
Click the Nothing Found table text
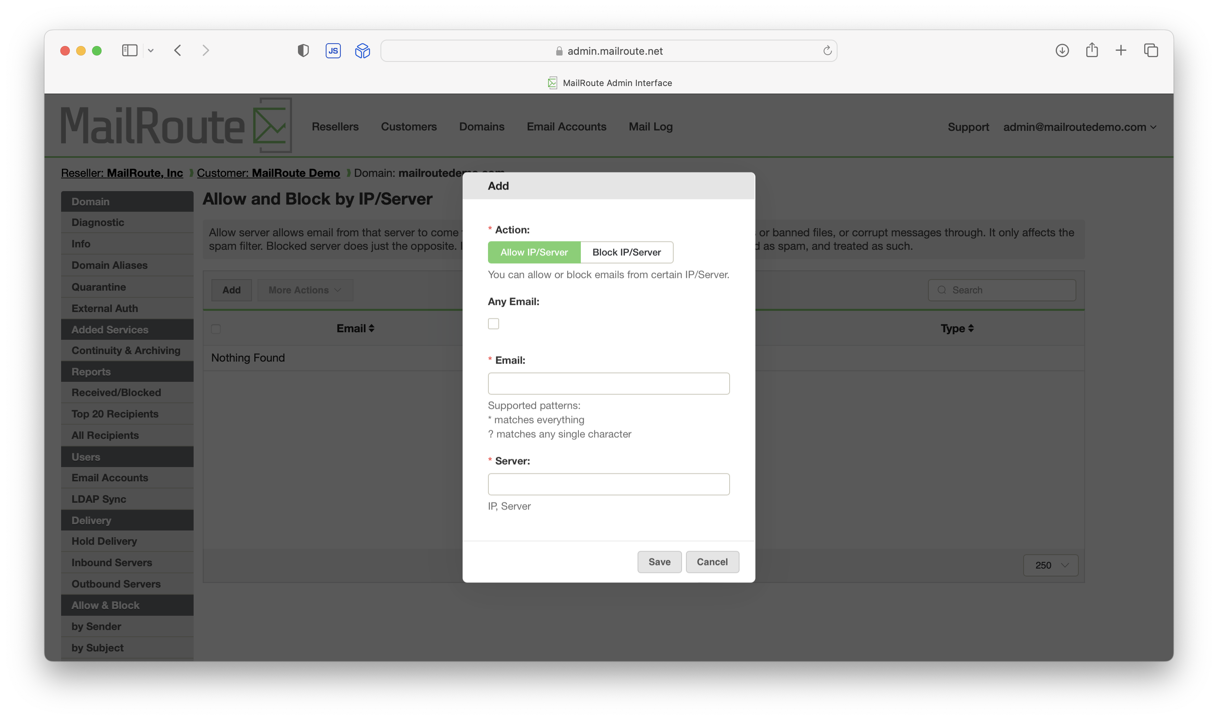click(x=248, y=358)
